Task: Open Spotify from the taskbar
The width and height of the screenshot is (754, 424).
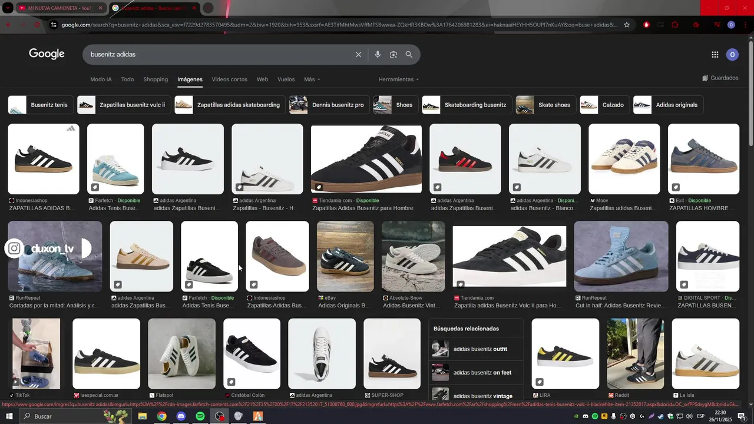Action: click(x=200, y=416)
